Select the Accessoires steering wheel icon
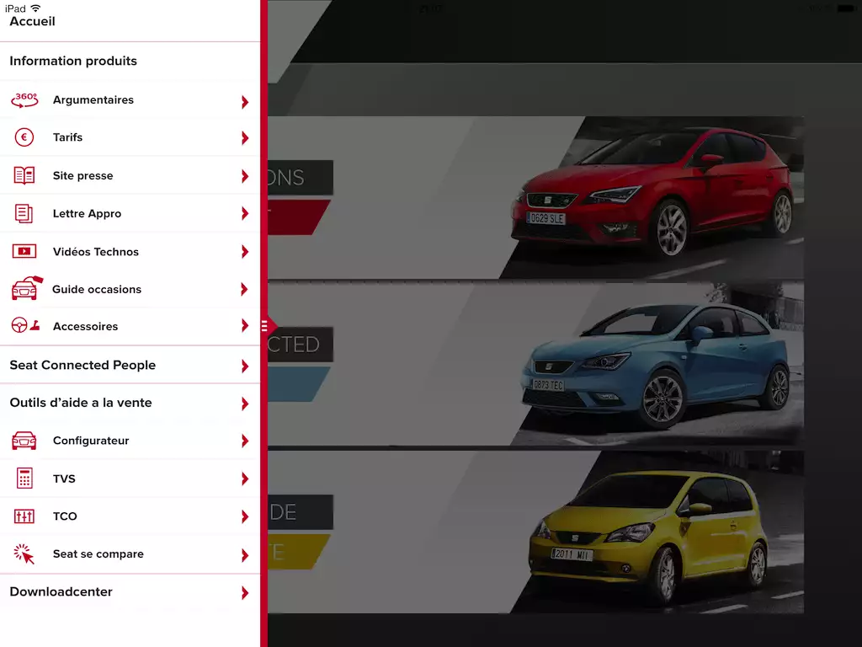Screen dimensions: 862x647 point(24,327)
